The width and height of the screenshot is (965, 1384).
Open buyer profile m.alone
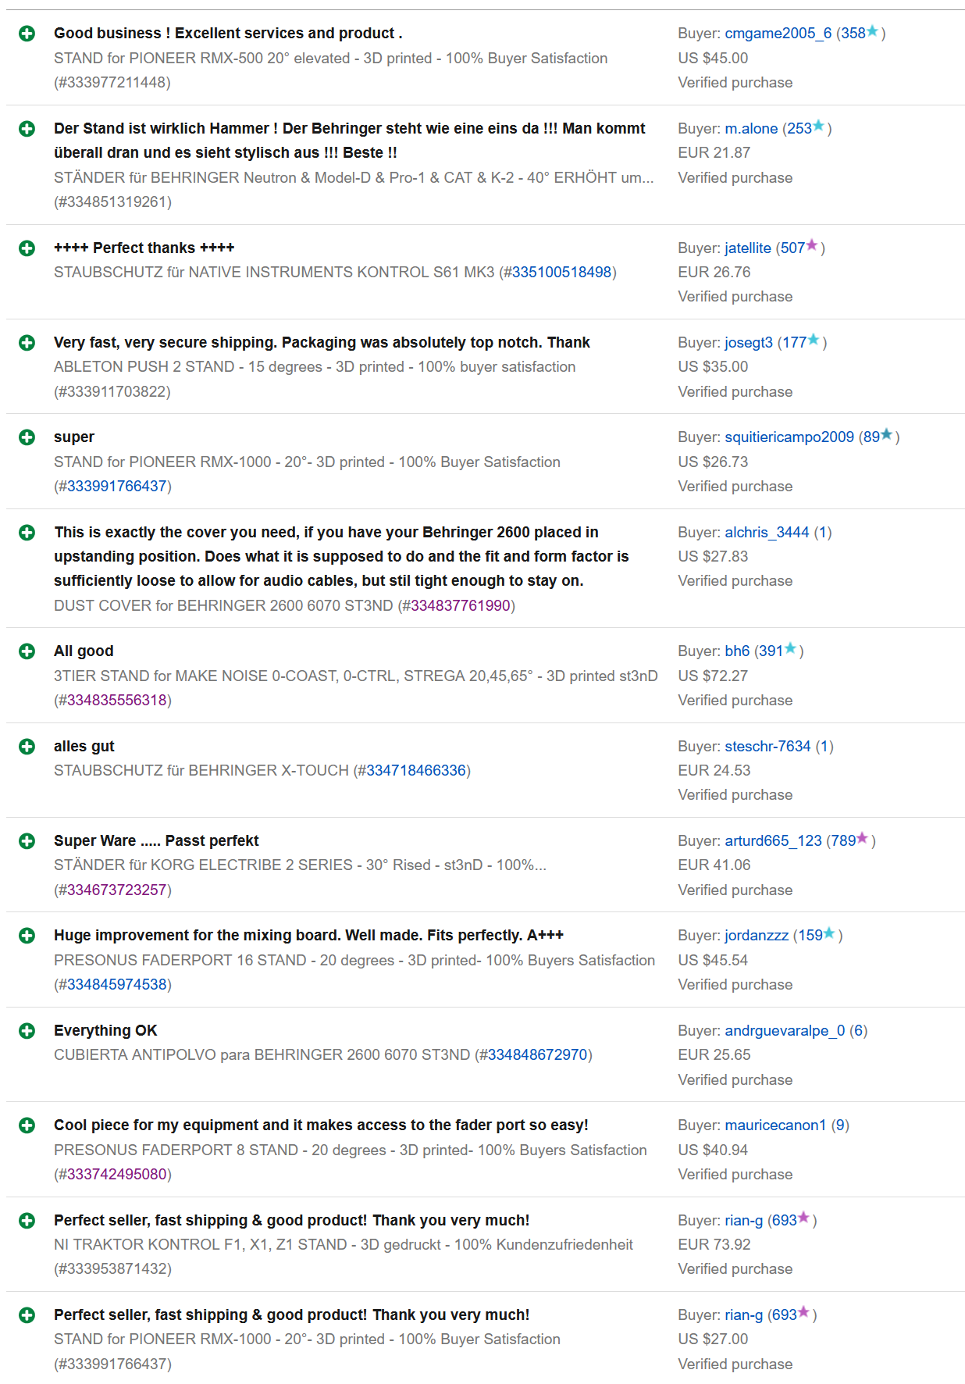tap(751, 129)
